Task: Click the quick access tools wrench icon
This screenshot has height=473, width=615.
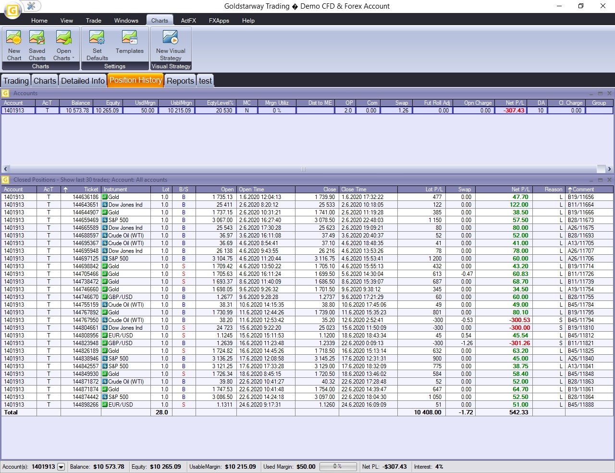Action: tap(31, 6)
